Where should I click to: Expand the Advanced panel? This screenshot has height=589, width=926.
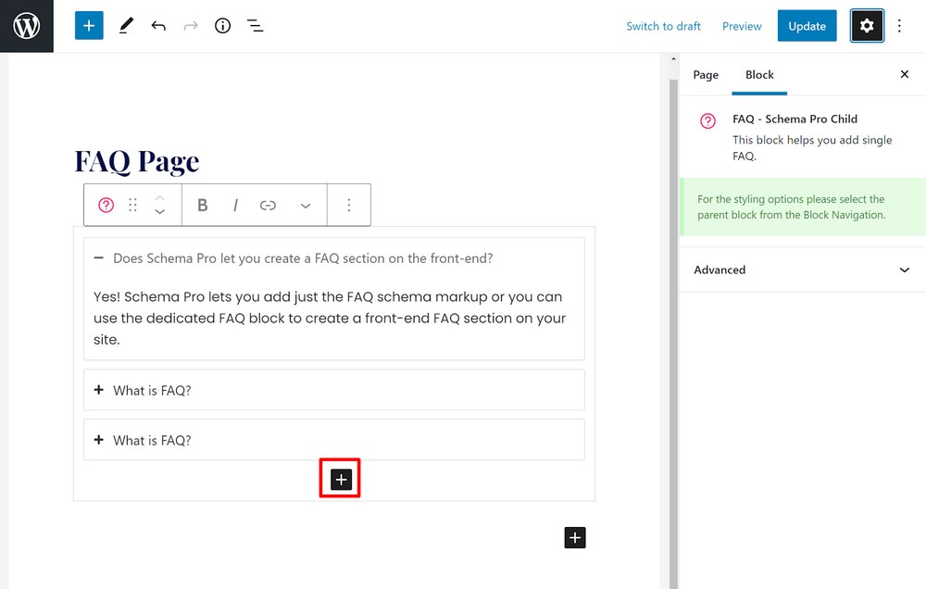tap(803, 269)
